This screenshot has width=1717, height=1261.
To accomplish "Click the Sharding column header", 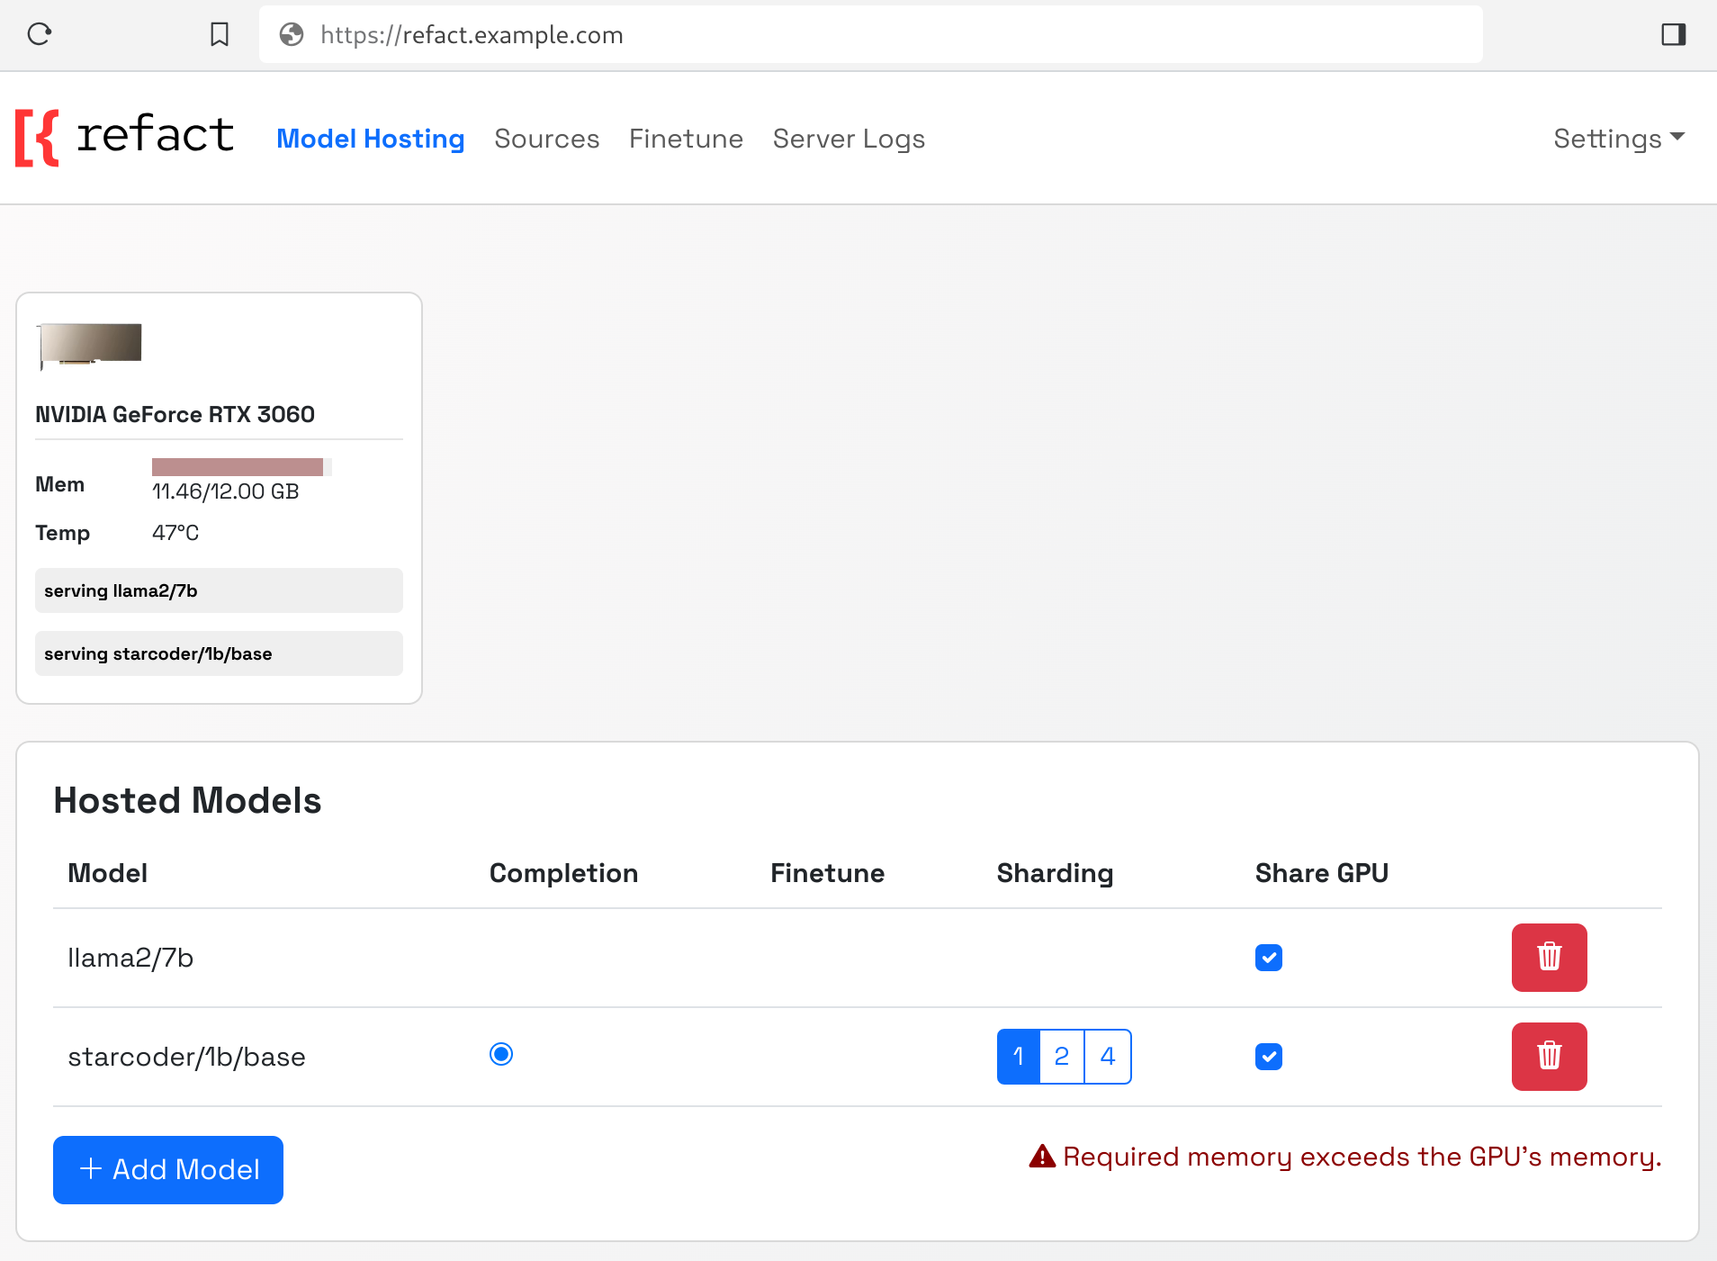I will coord(1055,873).
